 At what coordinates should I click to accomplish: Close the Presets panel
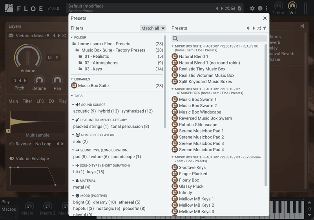coord(265,18)
